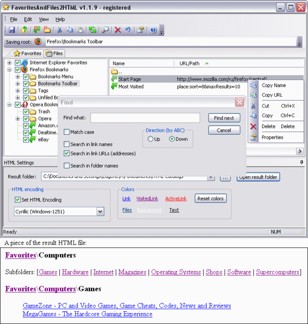Open the File menu
The height and width of the screenshot is (324, 308).
(x=14, y=19)
